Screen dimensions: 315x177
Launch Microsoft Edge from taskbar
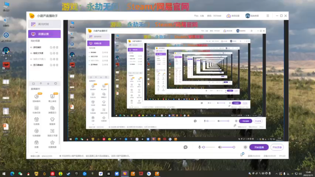tap(12, 174)
